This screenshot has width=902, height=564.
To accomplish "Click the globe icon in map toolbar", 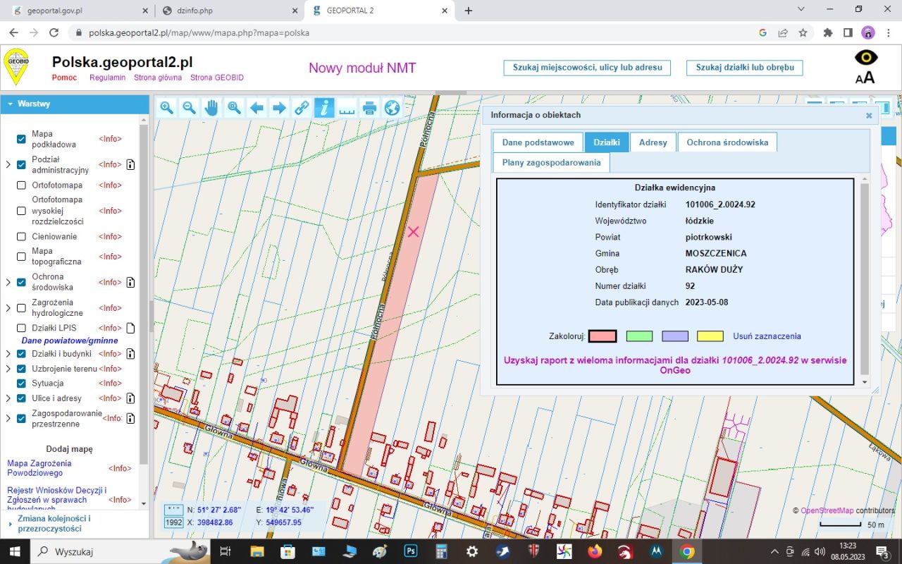I will click(x=392, y=107).
